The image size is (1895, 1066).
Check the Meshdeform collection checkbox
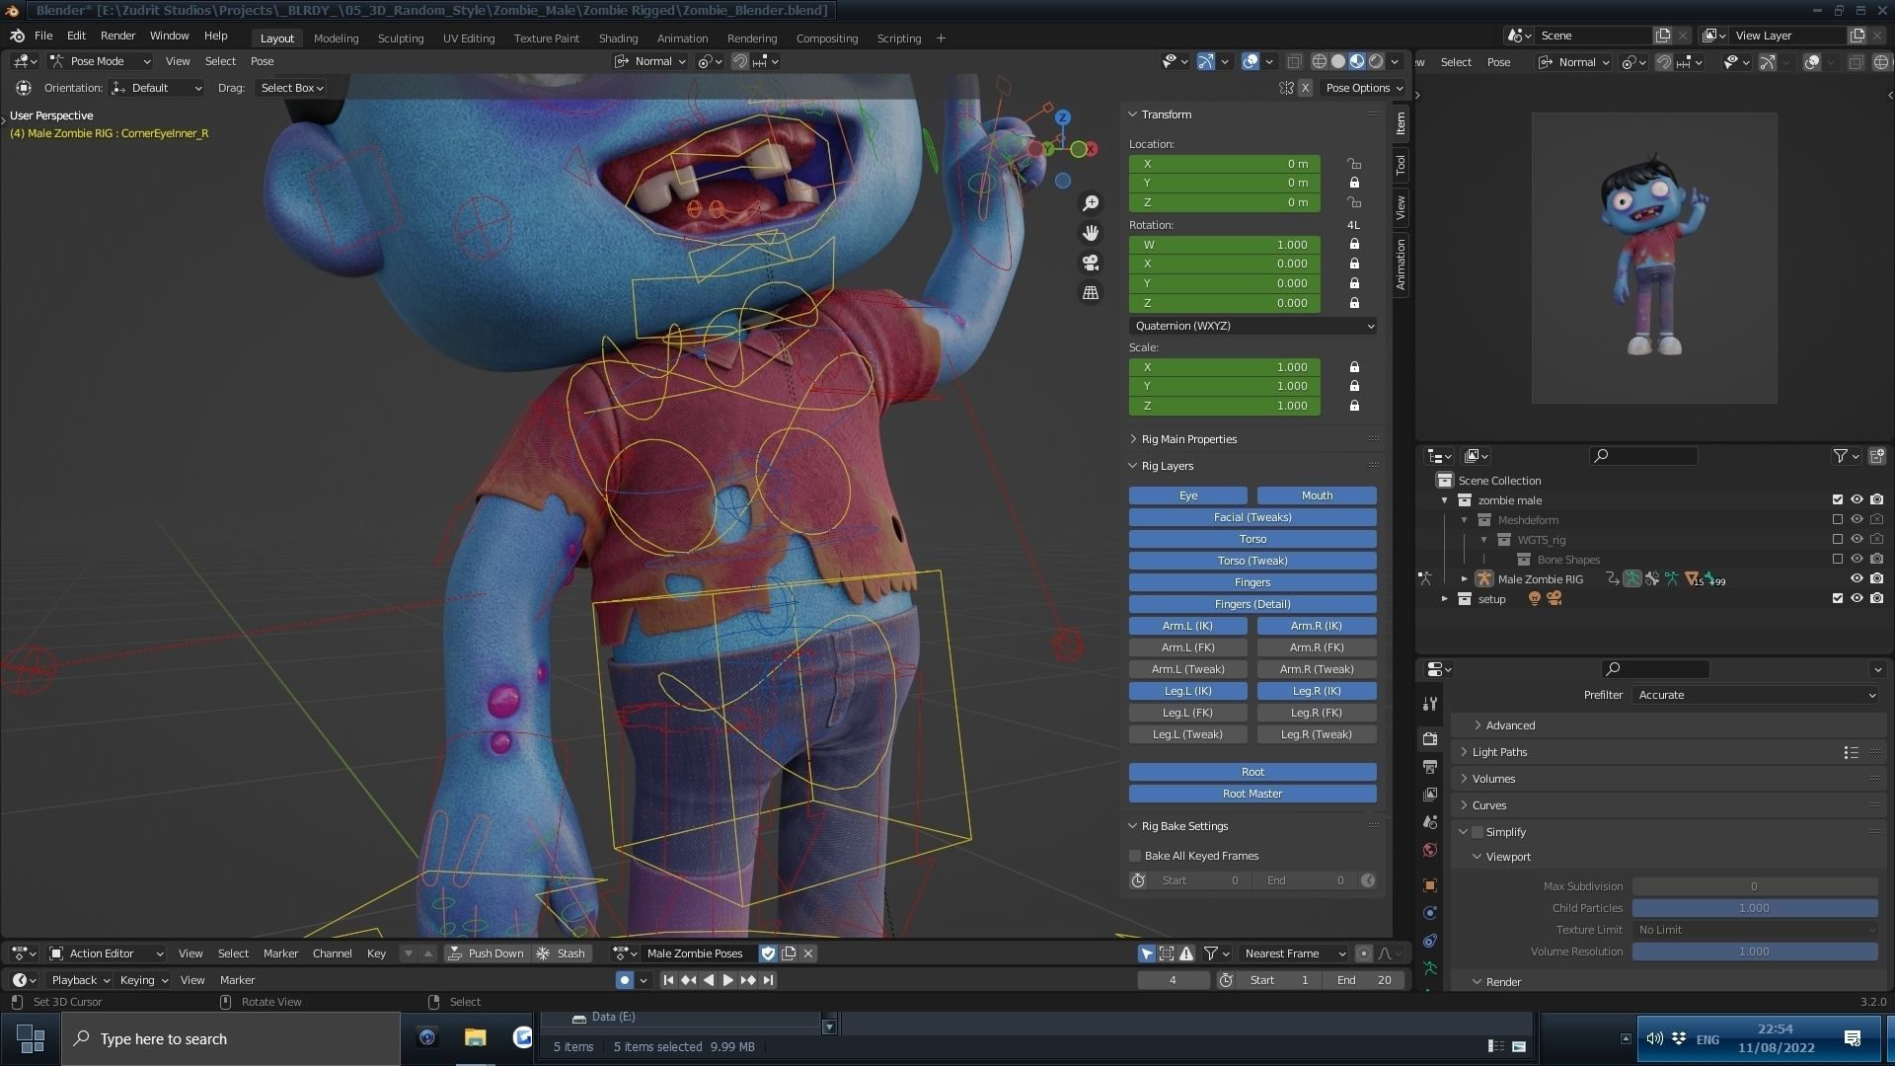1837,520
